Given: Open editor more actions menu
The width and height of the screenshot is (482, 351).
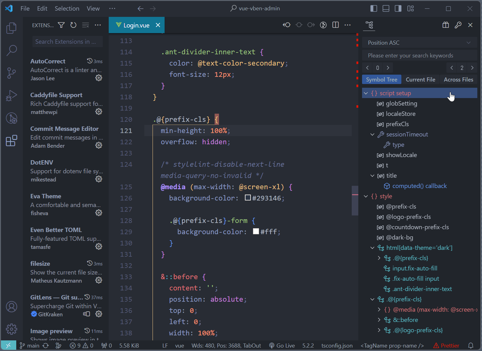Looking at the screenshot, I should [x=348, y=25].
